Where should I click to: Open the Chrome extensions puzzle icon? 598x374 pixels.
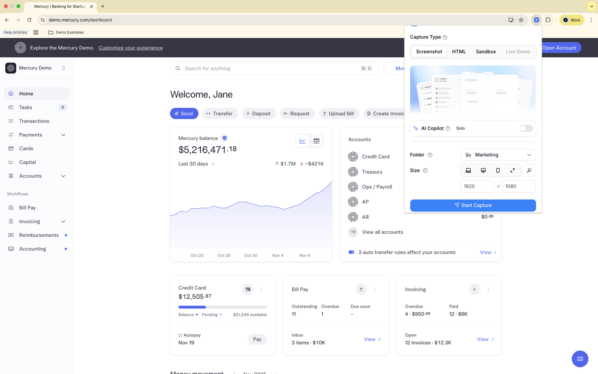[548, 20]
